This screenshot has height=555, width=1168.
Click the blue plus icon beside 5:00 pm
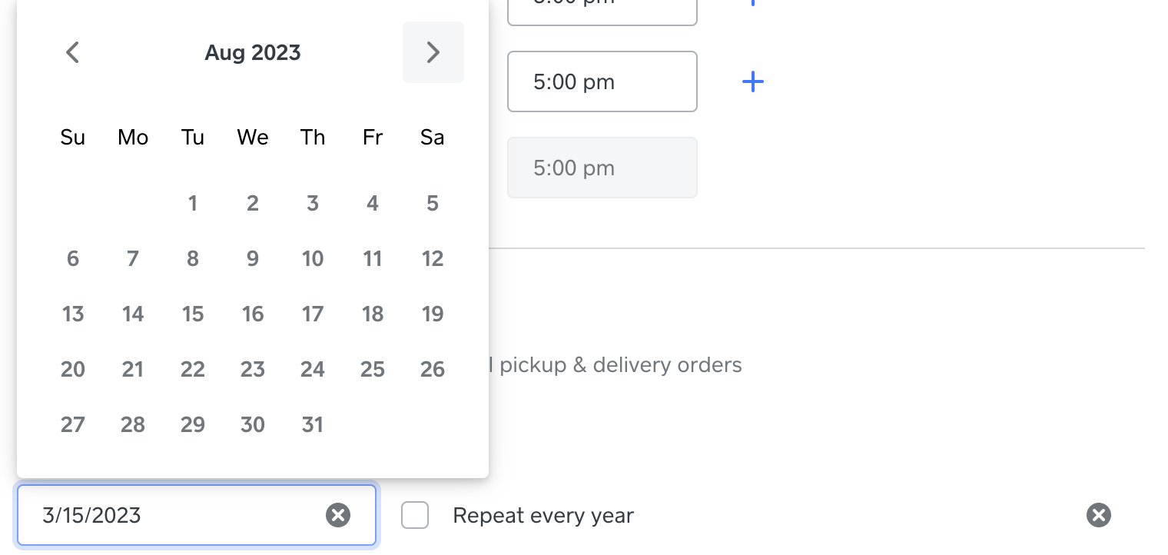[x=753, y=81]
